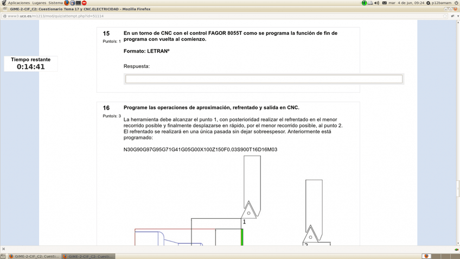Open the volume control speaker icon
Viewport: 460px width, 259px height.
tap(377, 3)
